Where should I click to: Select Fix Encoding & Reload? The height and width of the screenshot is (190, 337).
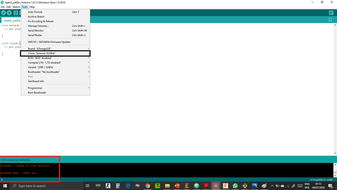tap(56, 22)
